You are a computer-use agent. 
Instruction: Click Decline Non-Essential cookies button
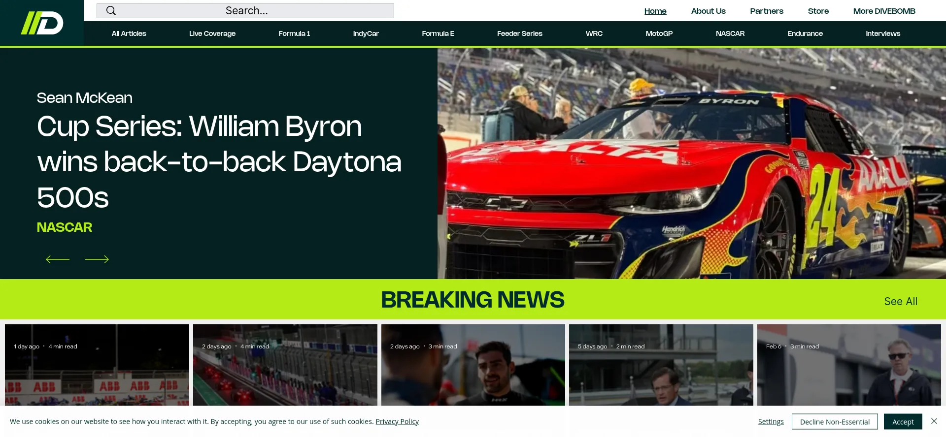click(x=835, y=421)
